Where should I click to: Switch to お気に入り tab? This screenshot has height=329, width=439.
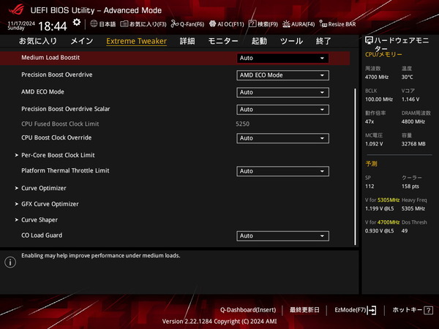[38, 41]
